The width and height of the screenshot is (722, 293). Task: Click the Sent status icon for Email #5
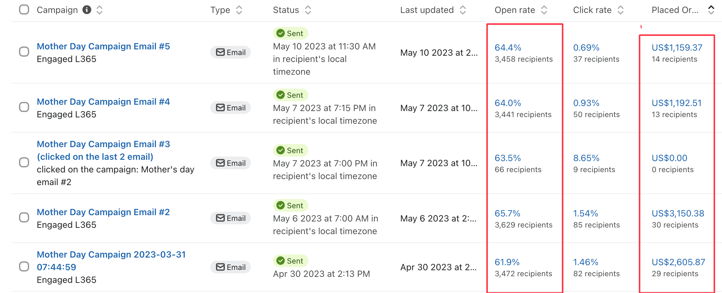click(x=280, y=33)
